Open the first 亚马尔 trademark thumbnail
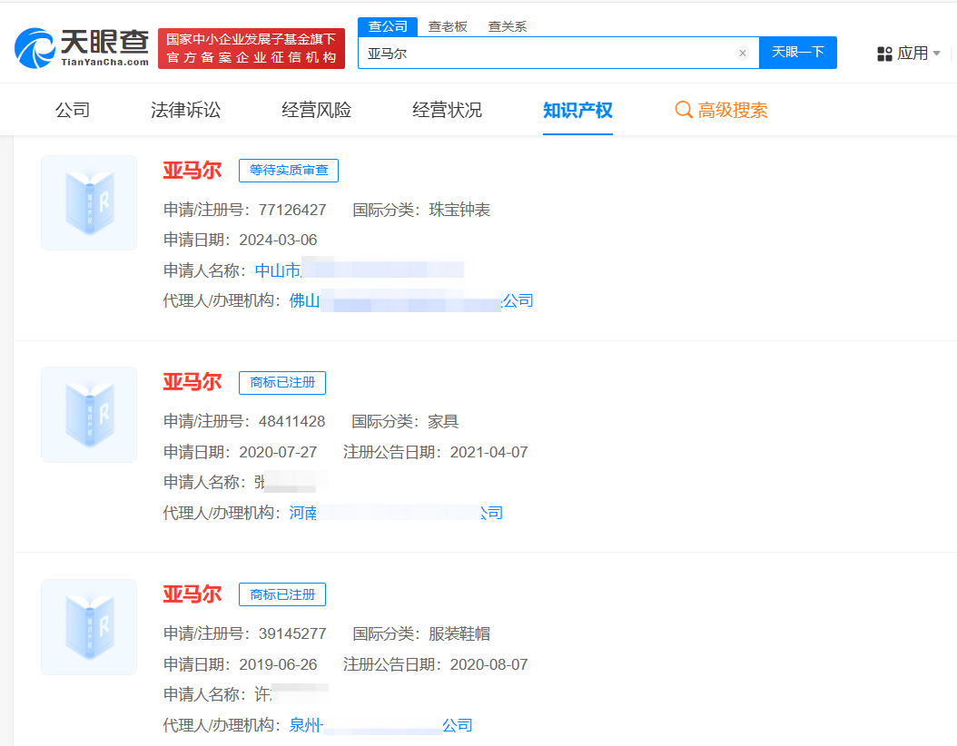The image size is (957, 746). click(x=88, y=201)
